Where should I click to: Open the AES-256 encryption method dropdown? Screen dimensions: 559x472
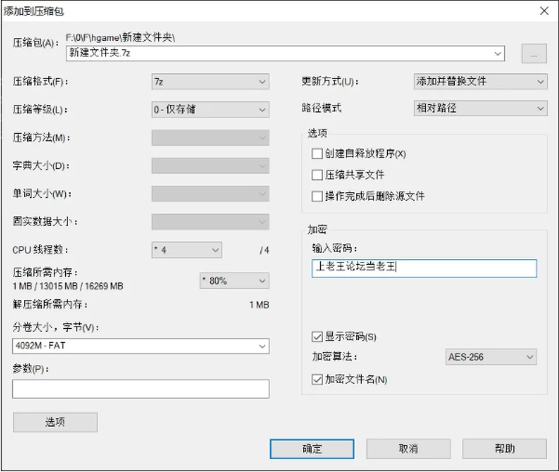pyautogui.click(x=491, y=357)
